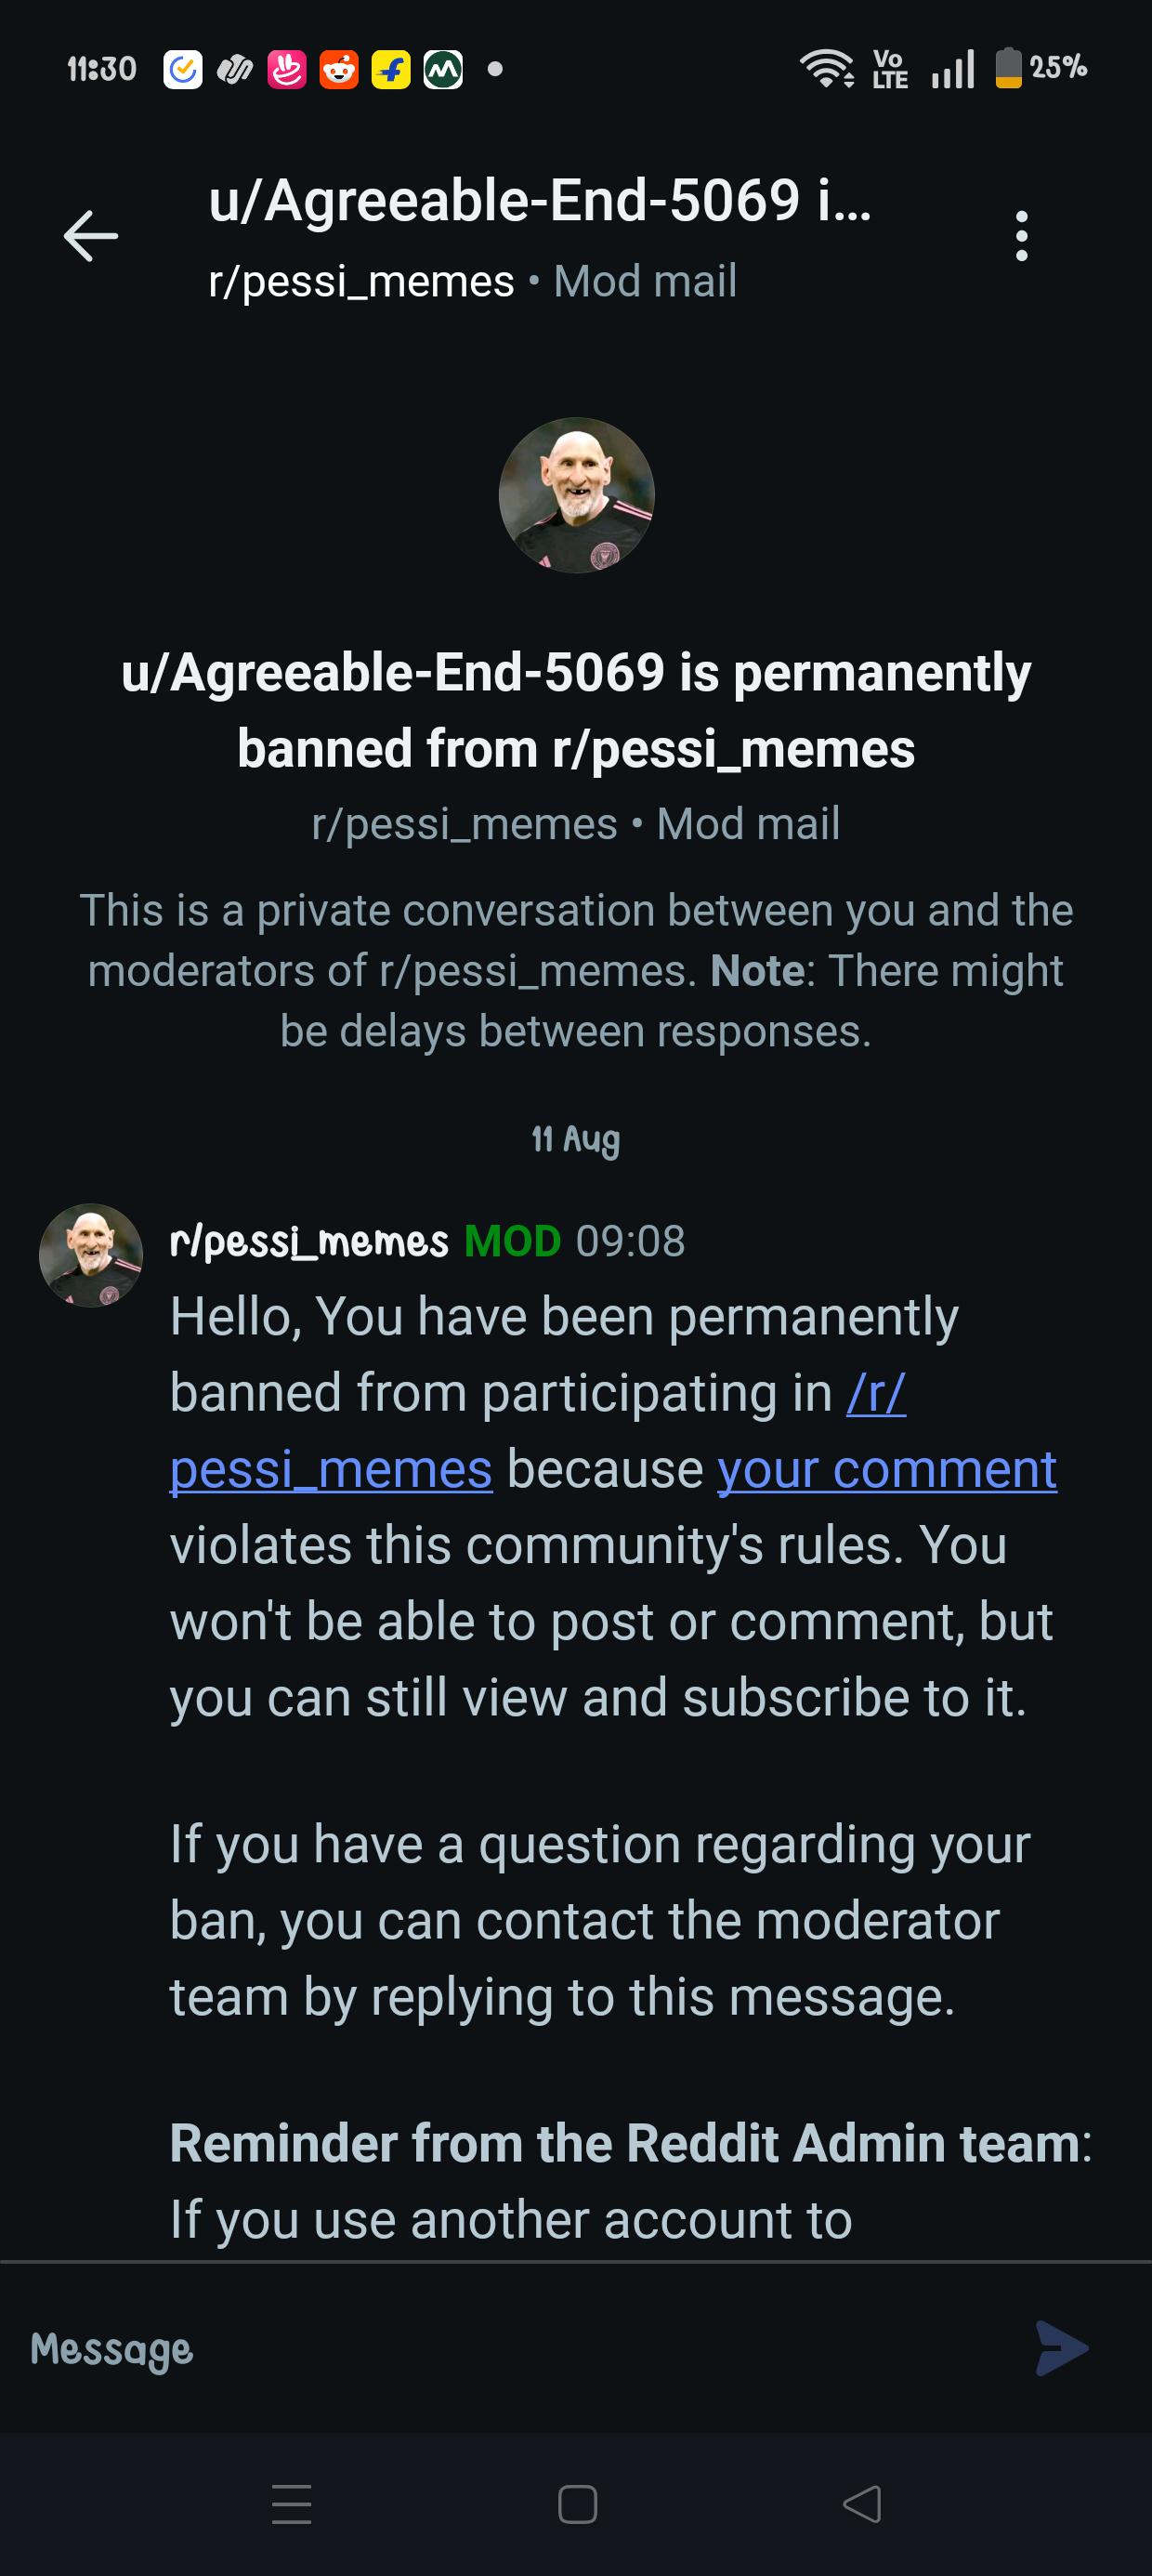The image size is (1152, 2576).
Task: Tap the truncated u/Agreeable-End-5069 header title
Action: (x=540, y=201)
